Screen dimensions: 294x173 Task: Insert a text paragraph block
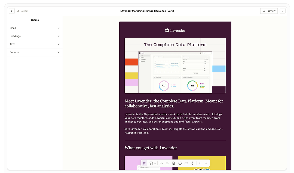pos(167,163)
